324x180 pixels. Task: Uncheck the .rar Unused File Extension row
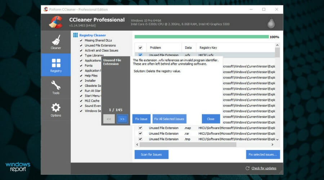pos(140,134)
